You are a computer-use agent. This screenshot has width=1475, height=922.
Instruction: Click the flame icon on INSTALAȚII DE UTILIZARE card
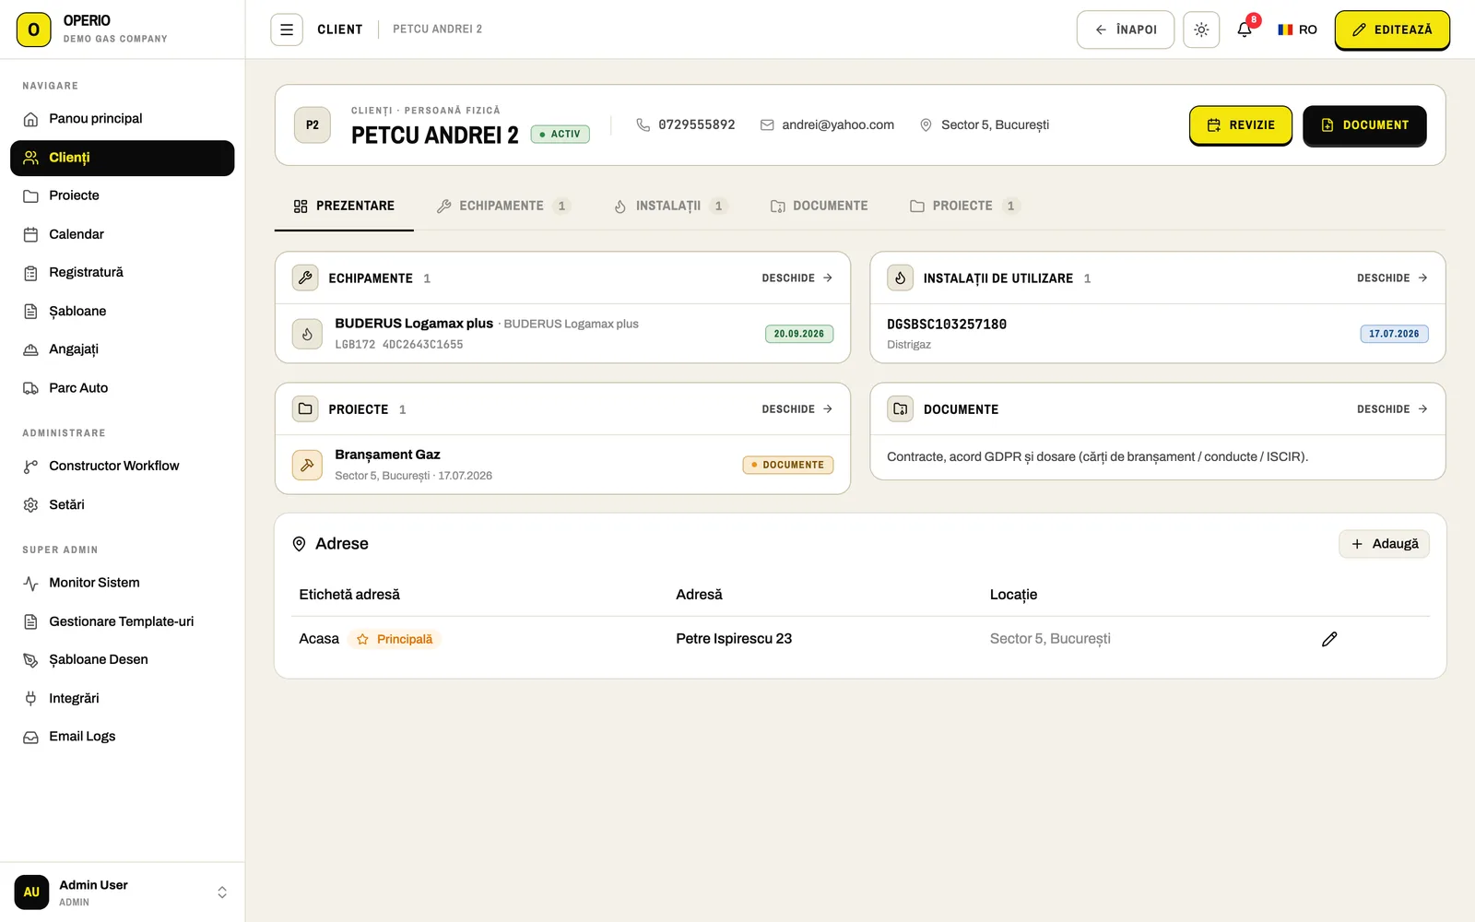coord(901,278)
